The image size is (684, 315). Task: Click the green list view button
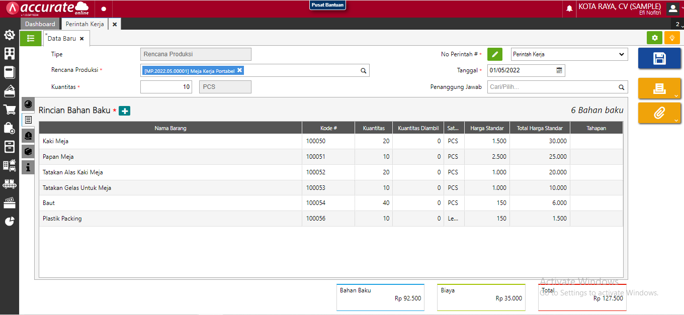click(x=31, y=38)
